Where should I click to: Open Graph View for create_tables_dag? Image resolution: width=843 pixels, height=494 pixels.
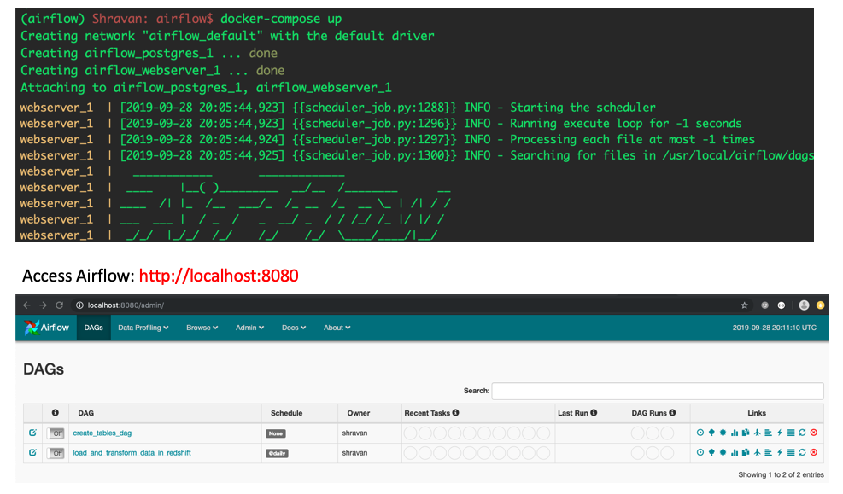pos(723,433)
